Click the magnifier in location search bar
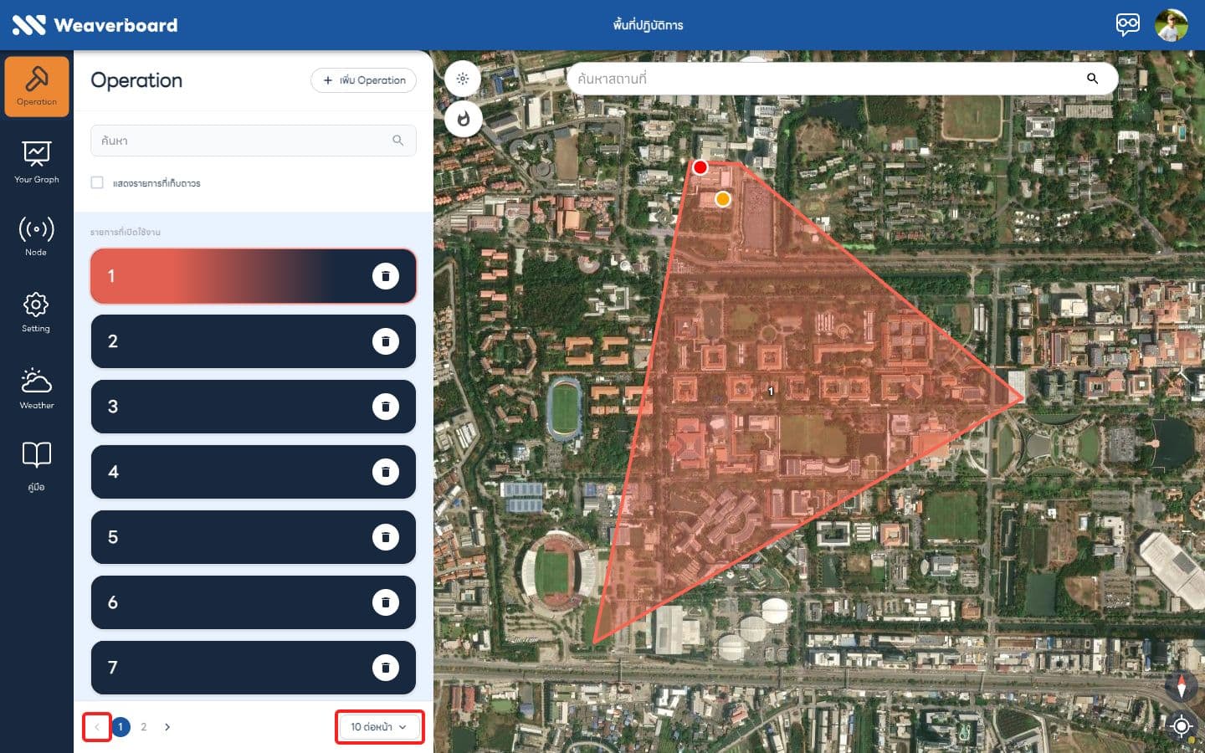1205x753 pixels. [x=1092, y=79]
